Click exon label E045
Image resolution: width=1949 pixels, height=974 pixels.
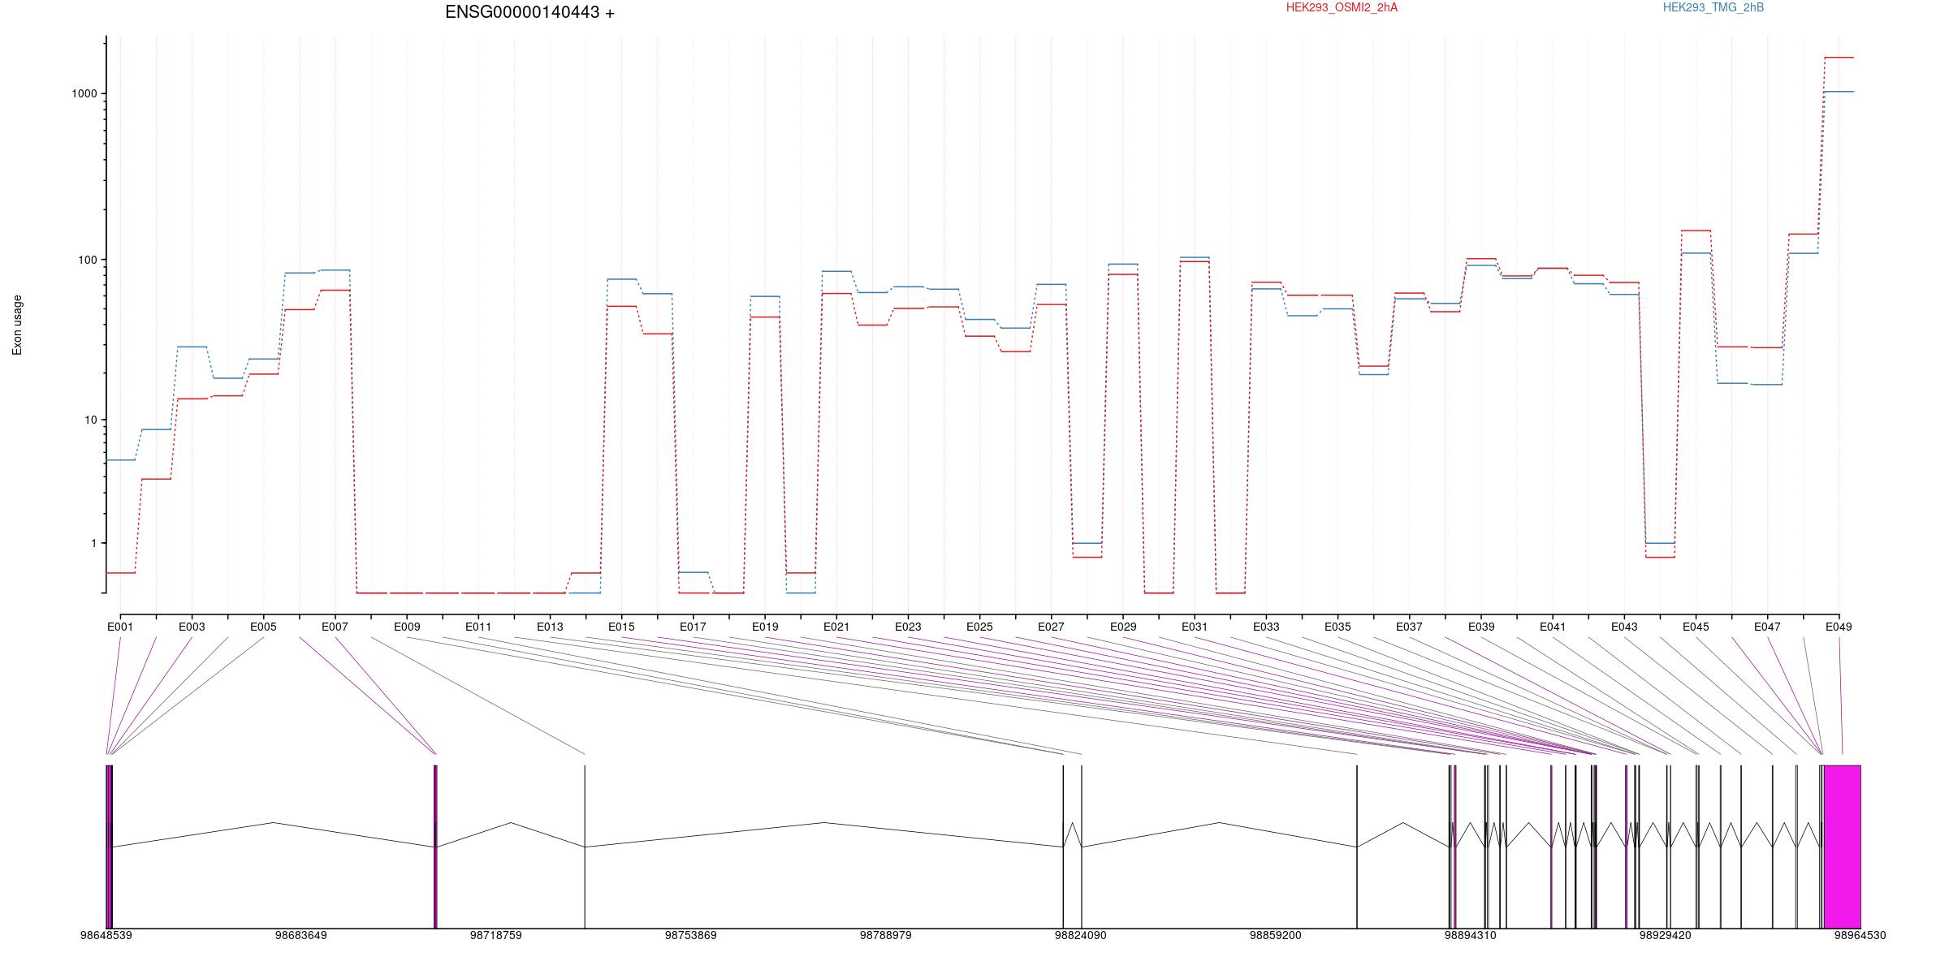pyautogui.click(x=1696, y=627)
